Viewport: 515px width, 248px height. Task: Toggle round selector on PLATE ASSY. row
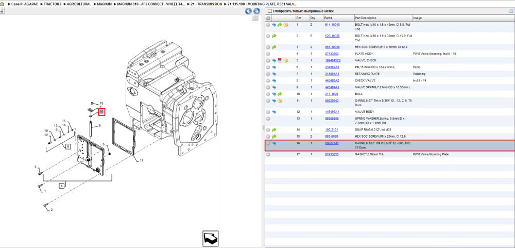[x=268, y=54]
